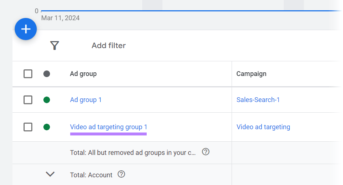343x185 pixels.
Task: Click help icon beside total ad groups row
Action: 206,152
